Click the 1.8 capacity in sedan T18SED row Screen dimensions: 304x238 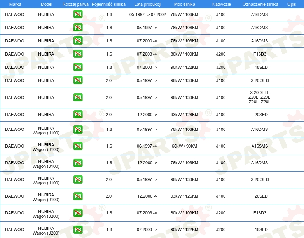point(109,67)
